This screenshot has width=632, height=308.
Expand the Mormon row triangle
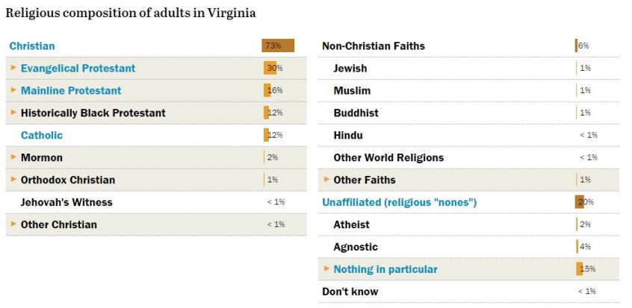click(13, 157)
